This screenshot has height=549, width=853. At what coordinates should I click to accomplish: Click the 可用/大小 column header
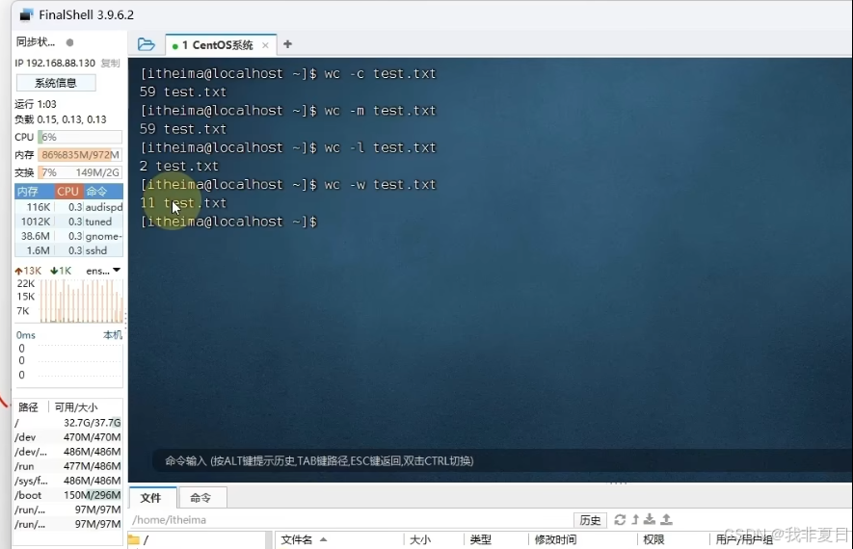(x=76, y=407)
